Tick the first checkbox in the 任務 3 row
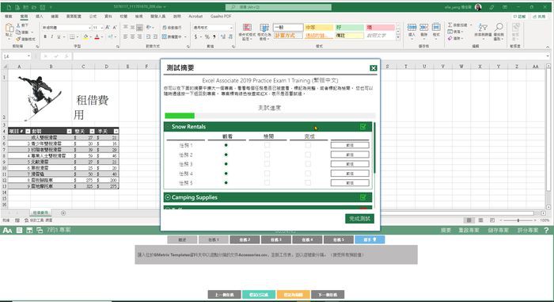554x302 pixels. tap(268, 164)
